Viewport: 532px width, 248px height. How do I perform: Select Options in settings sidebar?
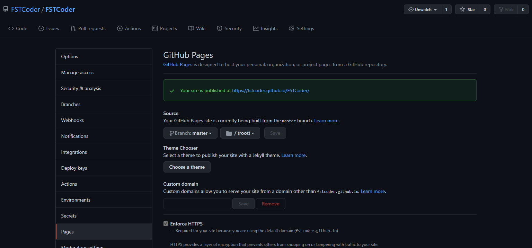(104, 56)
